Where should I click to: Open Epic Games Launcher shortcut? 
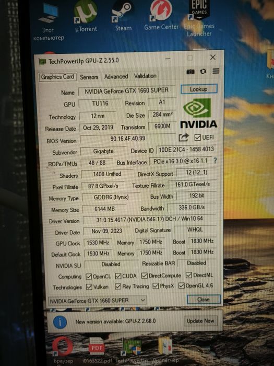199,18
